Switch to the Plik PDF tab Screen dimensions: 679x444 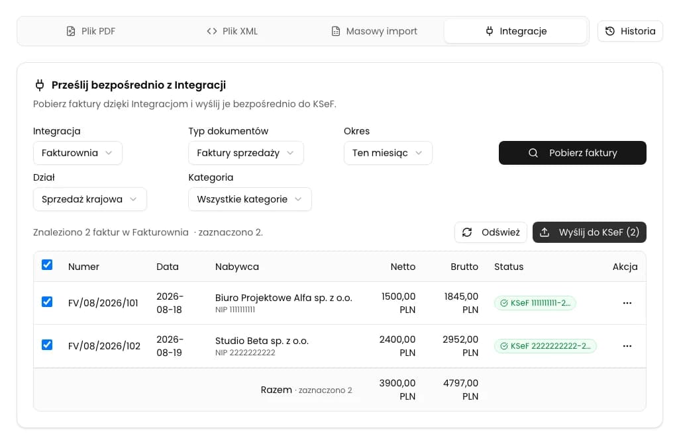[x=91, y=31]
